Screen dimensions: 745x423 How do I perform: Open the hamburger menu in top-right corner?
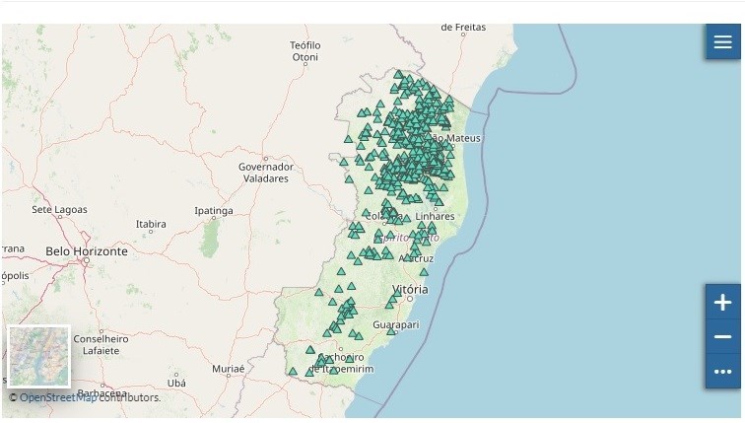click(722, 42)
